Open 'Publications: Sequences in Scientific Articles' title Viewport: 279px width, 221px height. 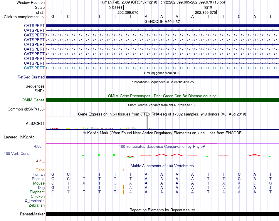point(162,82)
